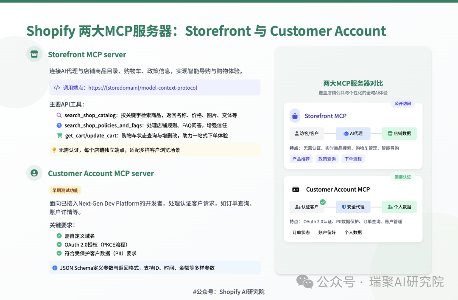Click the 认证客户 node
Image resolution: width=458 pixels, height=300 pixels.
pos(307,207)
